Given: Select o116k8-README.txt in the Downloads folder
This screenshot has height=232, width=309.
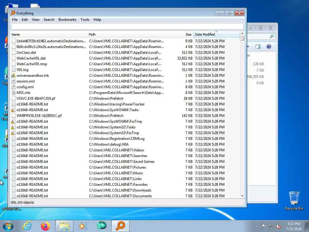Looking at the screenshot, I should tap(32, 190).
